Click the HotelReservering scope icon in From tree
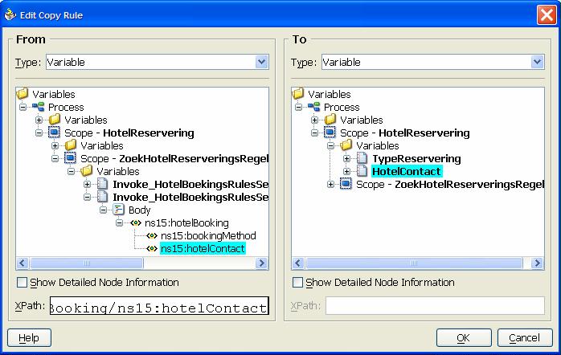This screenshot has height=355, width=561. [x=54, y=133]
